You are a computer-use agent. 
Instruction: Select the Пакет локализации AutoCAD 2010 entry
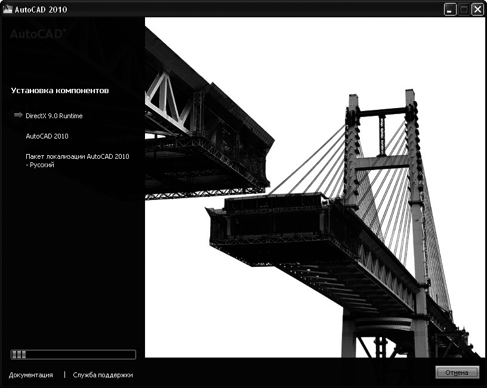78,156
